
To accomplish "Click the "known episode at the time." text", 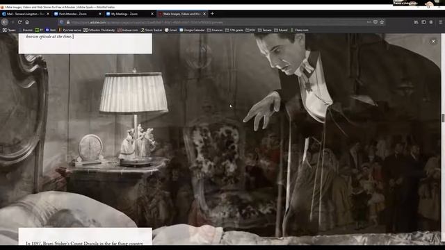I will tap(49, 37).
